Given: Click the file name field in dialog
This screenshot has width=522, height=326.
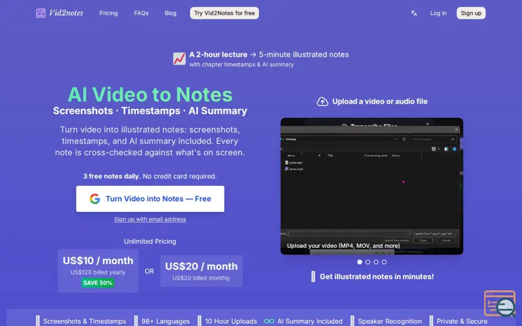Looking at the screenshot, I should coord(349,233).
